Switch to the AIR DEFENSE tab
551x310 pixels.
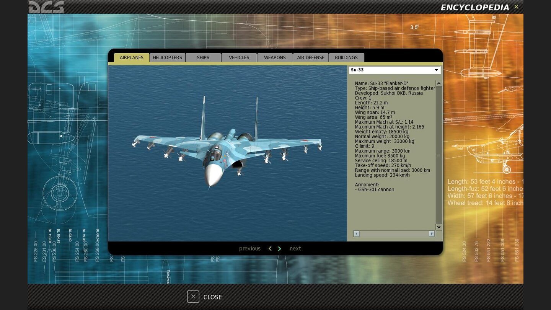tap(311, 57)
